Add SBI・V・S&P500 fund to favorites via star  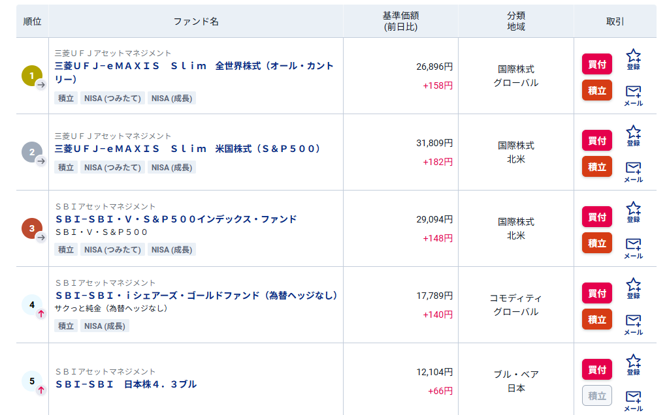[634, 212]
